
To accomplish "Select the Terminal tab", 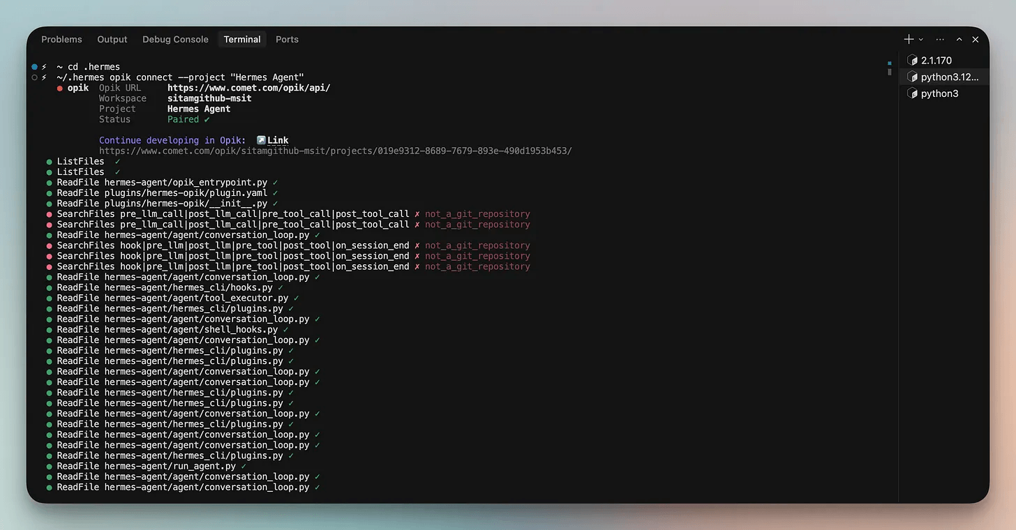I will pos(242,39).
